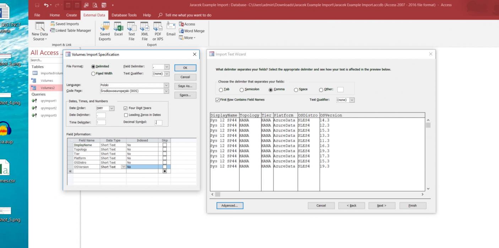
Task: Click the Word Merge export icon
Action: click(191, 31)
